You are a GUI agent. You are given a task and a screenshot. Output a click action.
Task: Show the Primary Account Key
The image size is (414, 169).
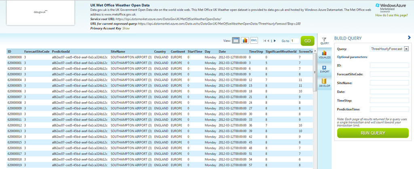click(x=126, y=28)
